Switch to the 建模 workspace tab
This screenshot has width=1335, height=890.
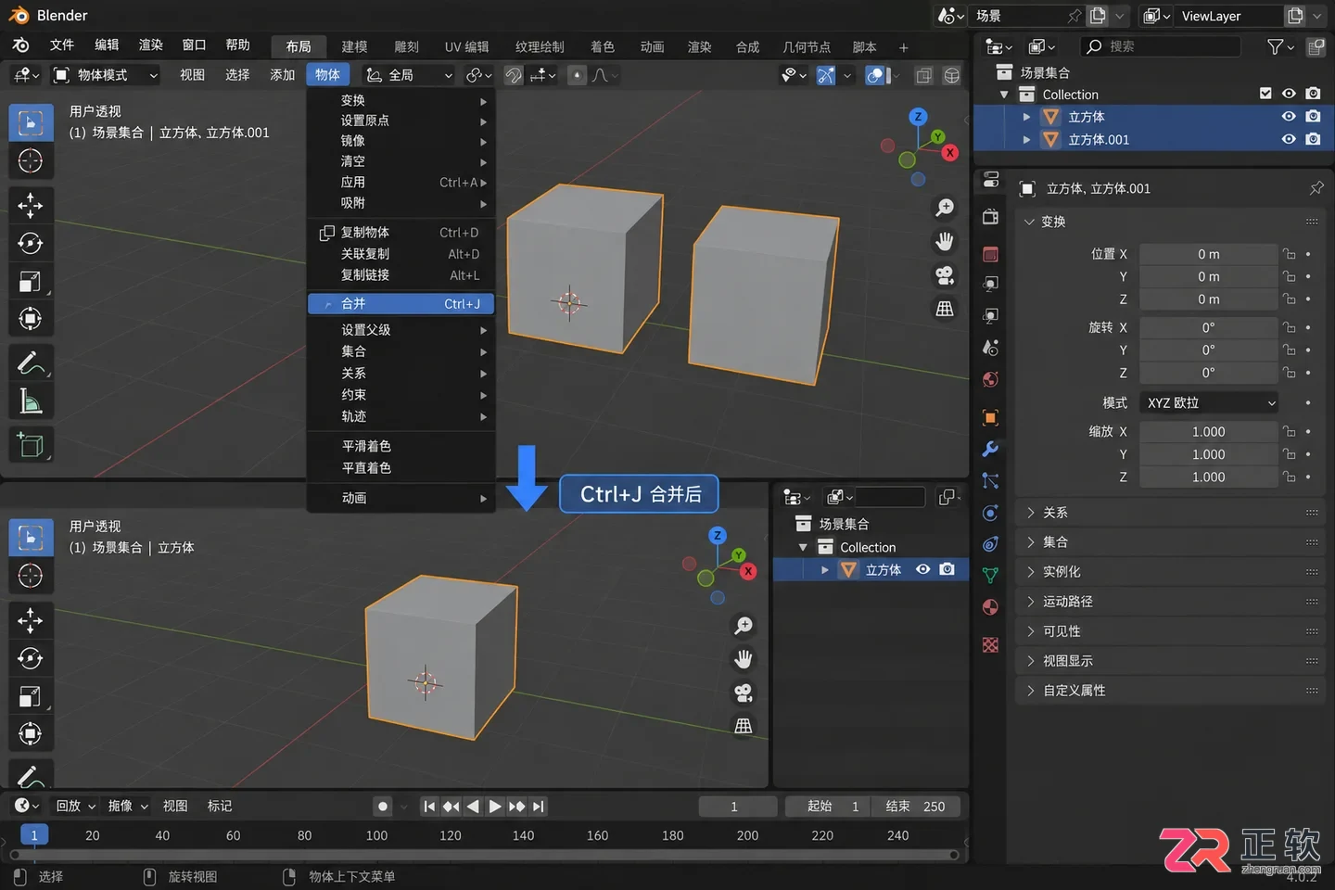[354, 46]
